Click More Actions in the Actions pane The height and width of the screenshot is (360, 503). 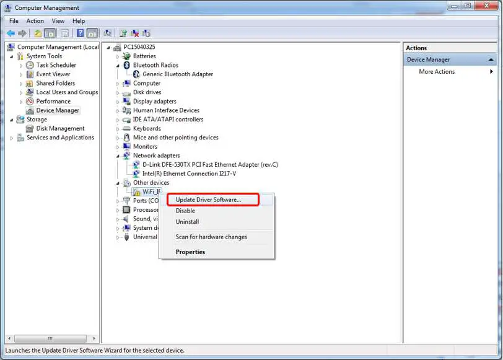436,71
